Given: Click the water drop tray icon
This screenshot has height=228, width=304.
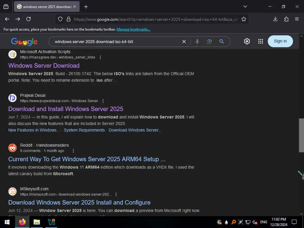Looking at the screenshot, I should click(226, 222).
